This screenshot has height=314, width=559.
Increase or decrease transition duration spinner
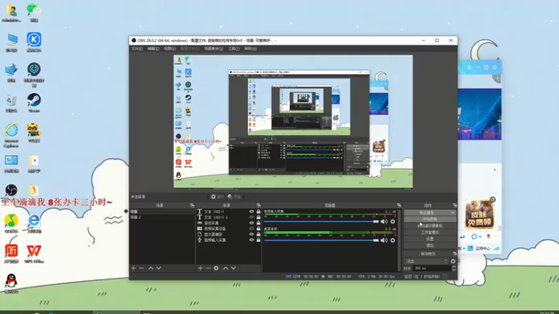(x=453, y=268)
